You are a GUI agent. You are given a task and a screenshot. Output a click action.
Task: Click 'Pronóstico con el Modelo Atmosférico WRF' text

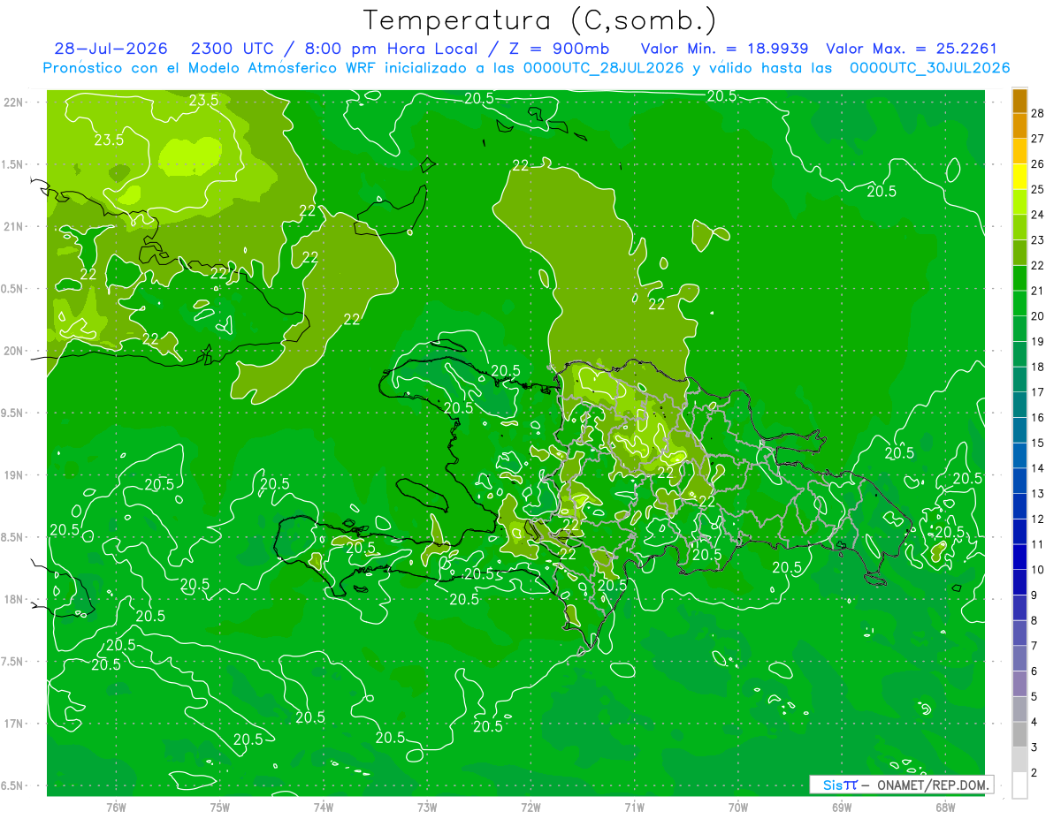(x=210, y=68)
